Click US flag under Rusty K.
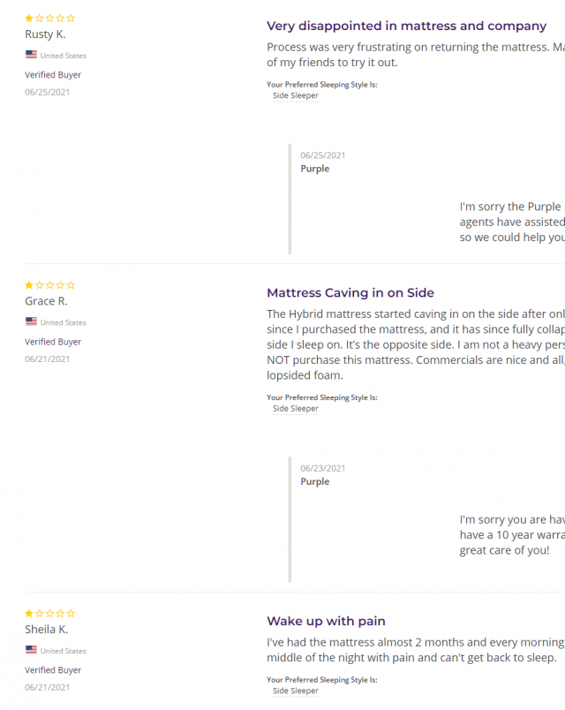The image size is (565, 710). [31, 55]
